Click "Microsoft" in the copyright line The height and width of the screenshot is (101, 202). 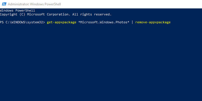36,14
